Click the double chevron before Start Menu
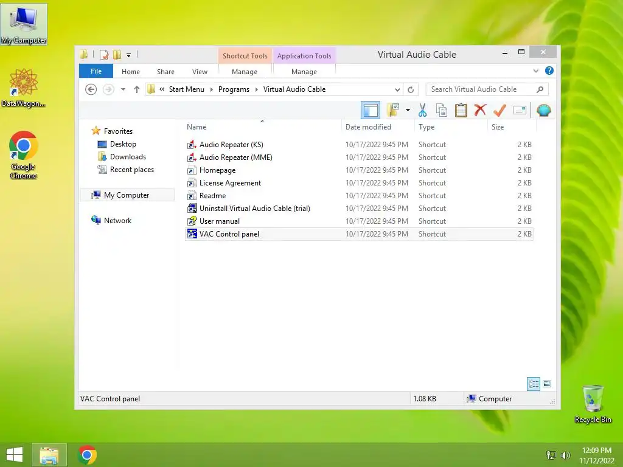 coord(162,89)
